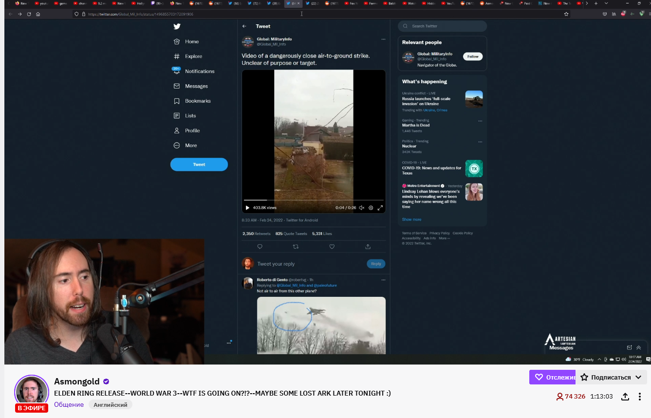
Task: Open Global: MilitaryInfo avatar in Relevant people
Action: [x=408, y=57]
